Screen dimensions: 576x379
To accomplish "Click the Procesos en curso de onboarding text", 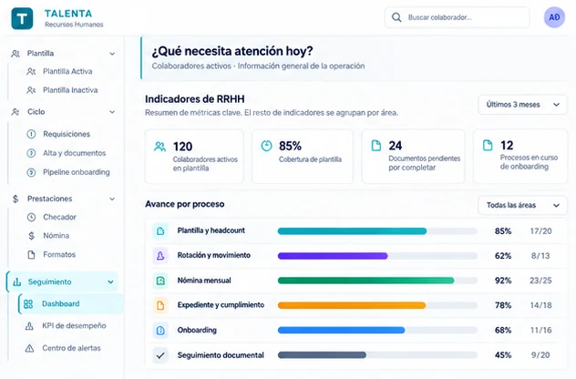I will (529, 162).
